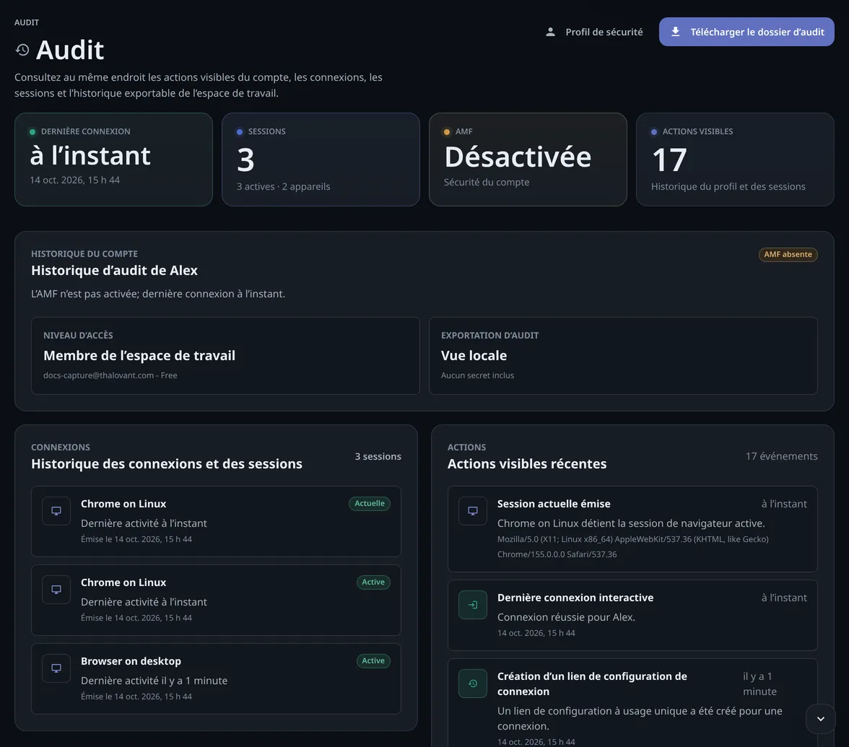This screenshot has height=747, width=849.
Task: Click Dernière activité il y a 1 minute
Action: point(154,681)
